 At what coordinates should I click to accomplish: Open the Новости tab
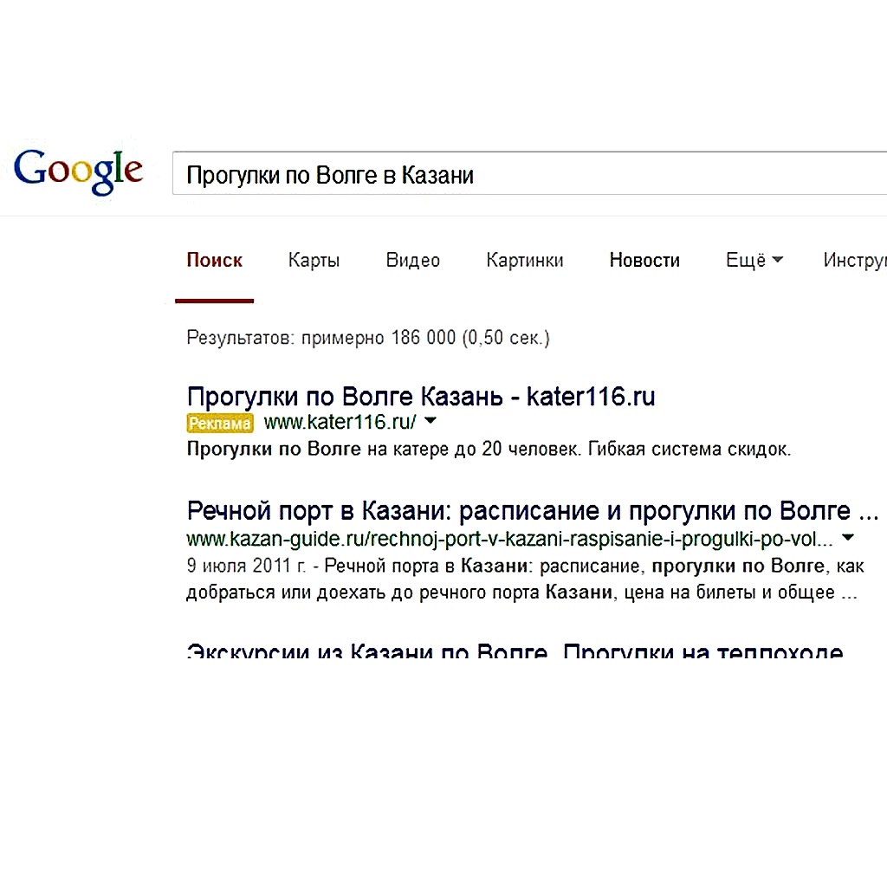click(x=644, y=261)
